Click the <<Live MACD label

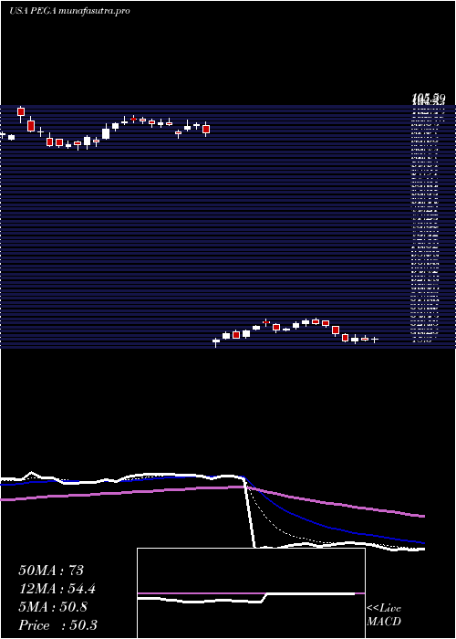pos(384,615)
